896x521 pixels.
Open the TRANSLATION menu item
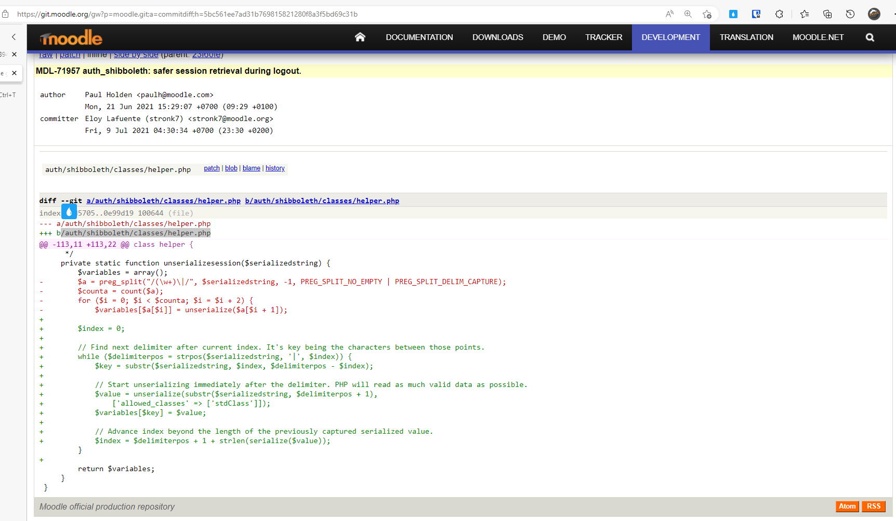tap(746, 37)
